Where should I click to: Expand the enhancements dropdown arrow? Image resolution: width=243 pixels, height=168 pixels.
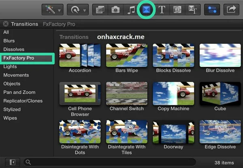click(x=60, y=11)
